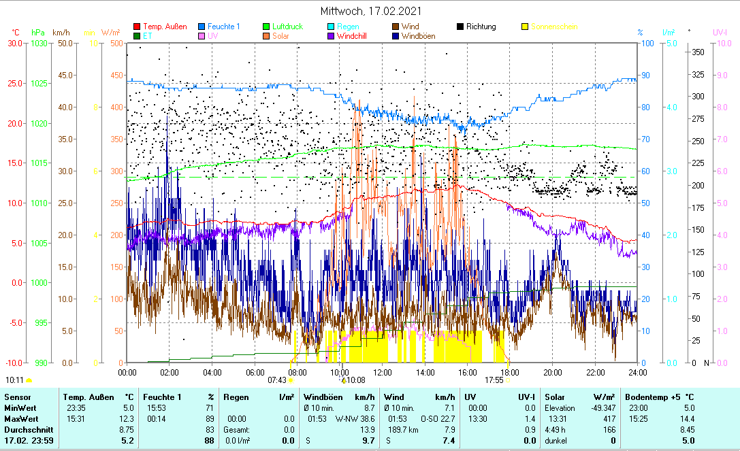This screenshot has width=740, height=451.
Task: Click the yellow marker beside 10:08
Action: (344, 380)
